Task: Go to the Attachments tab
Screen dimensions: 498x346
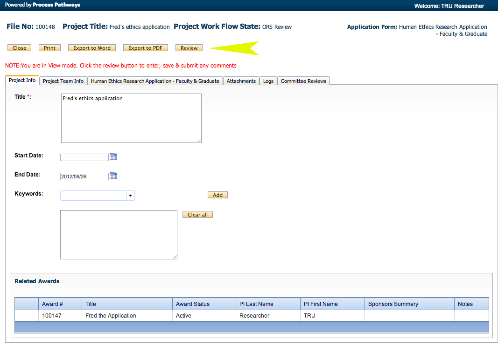Action: 241,81
